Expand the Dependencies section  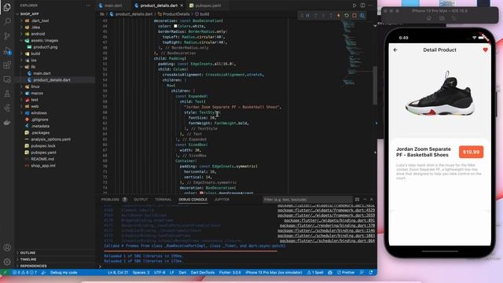[33, 266]
